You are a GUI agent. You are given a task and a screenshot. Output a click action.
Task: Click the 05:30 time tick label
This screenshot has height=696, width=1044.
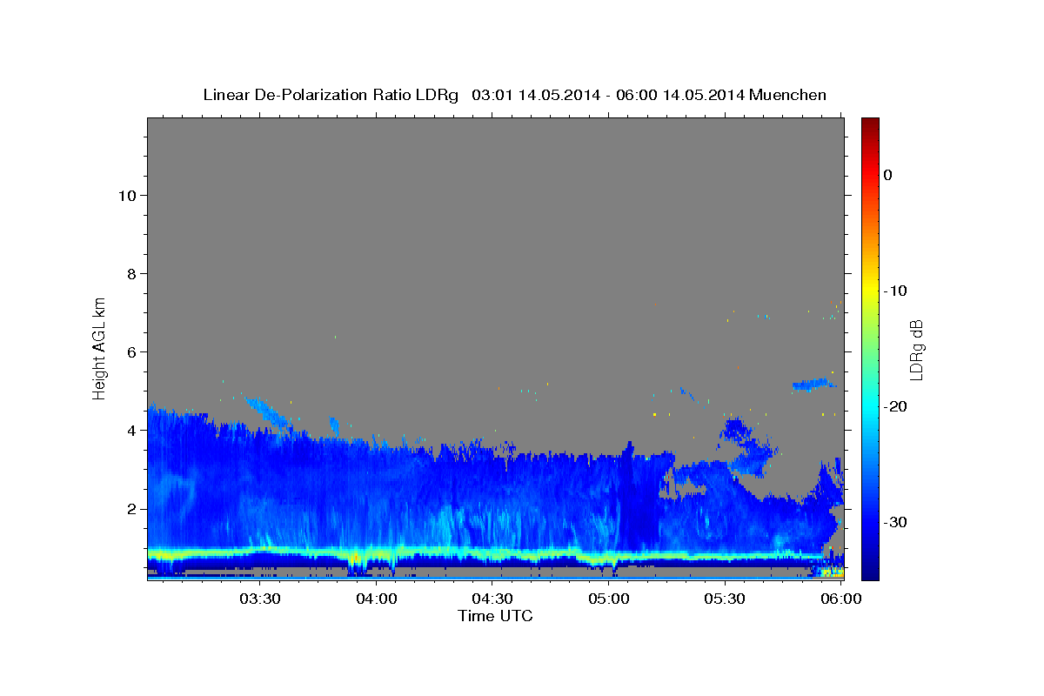726,599
